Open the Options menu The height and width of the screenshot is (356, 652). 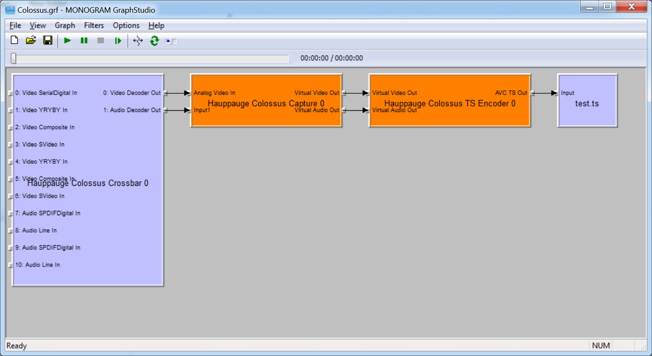coord(126,25)
